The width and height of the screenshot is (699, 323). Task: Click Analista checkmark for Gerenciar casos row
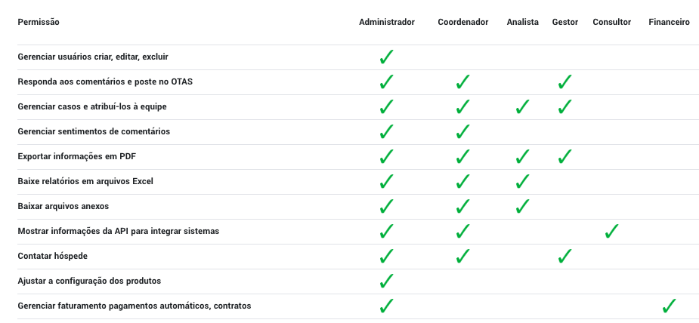point(522,106)
